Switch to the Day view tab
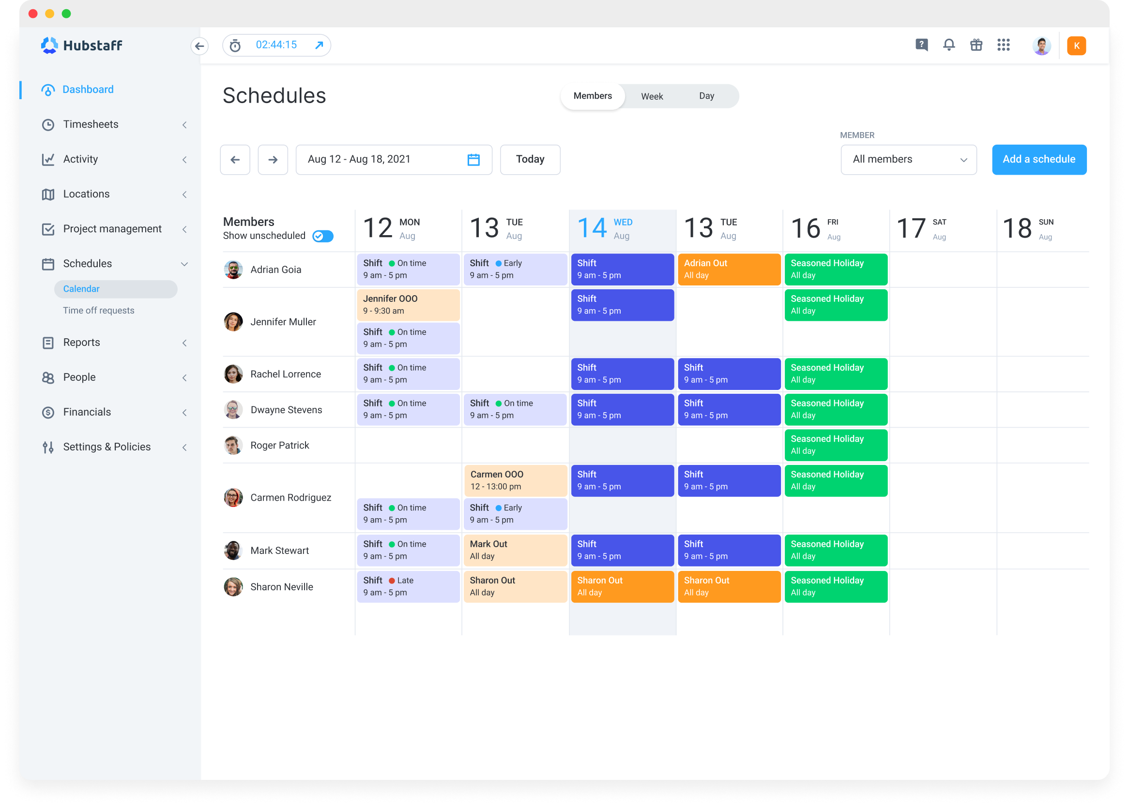The height and width of the screenshot is (807, 1129). [x=706, y=96]
